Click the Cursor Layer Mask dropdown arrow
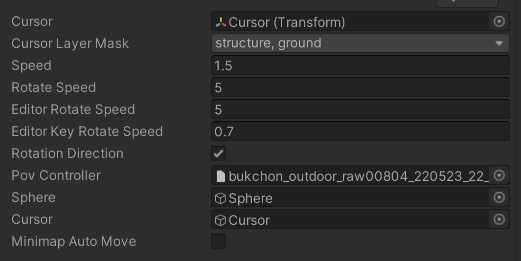 click(x=499, y=43)
